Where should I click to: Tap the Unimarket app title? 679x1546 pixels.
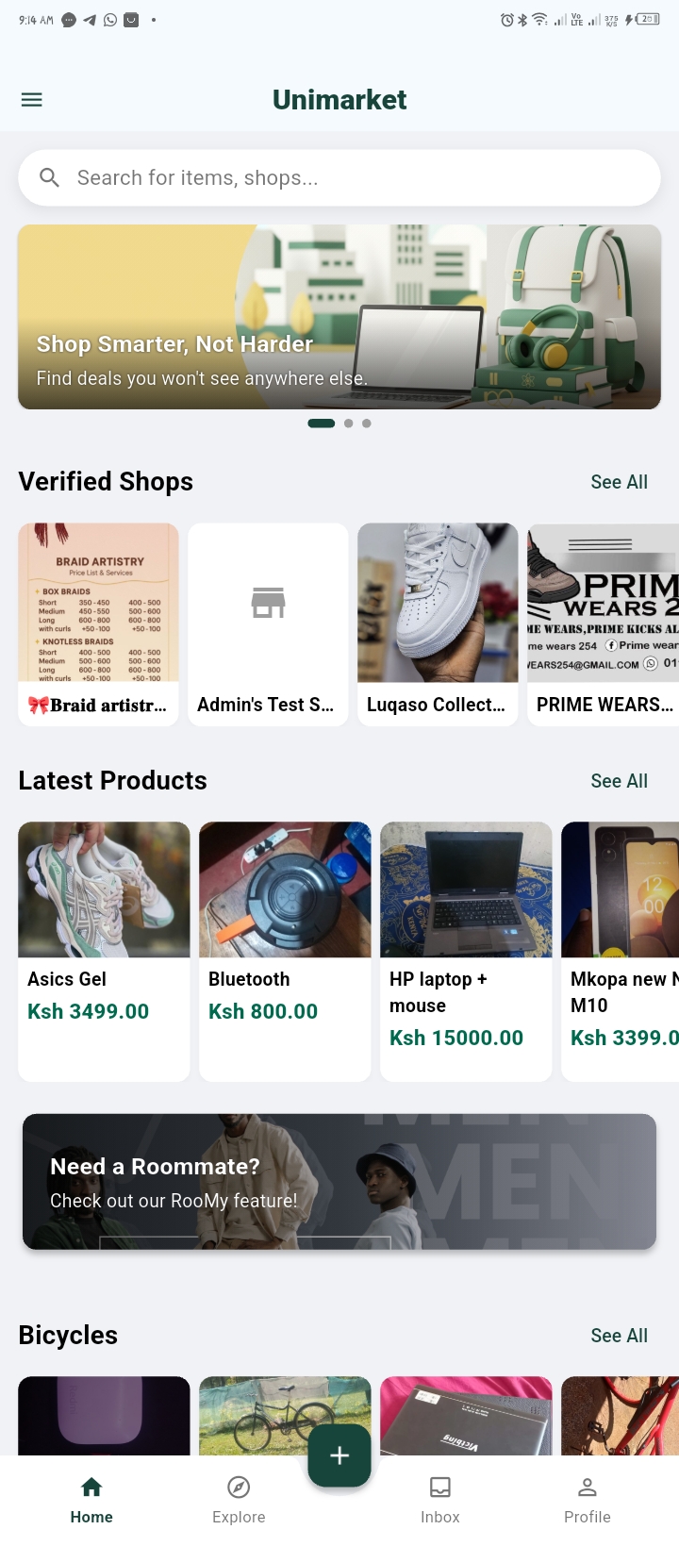pos(339,99)
